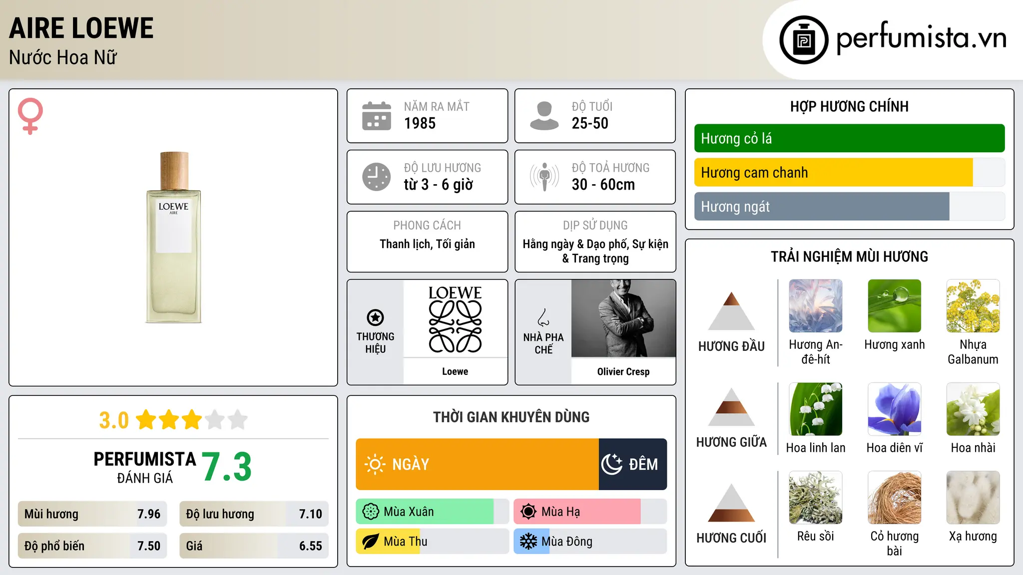Viewport: 1023px width, 575px height.
Task: Select the Rêu sồi note image
Action: [x=815, y=498]
